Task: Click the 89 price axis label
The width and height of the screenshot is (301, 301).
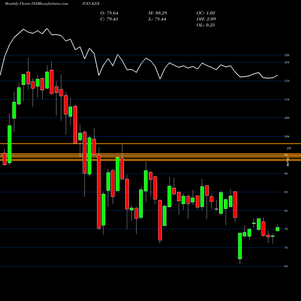Action: click(286, 192)
